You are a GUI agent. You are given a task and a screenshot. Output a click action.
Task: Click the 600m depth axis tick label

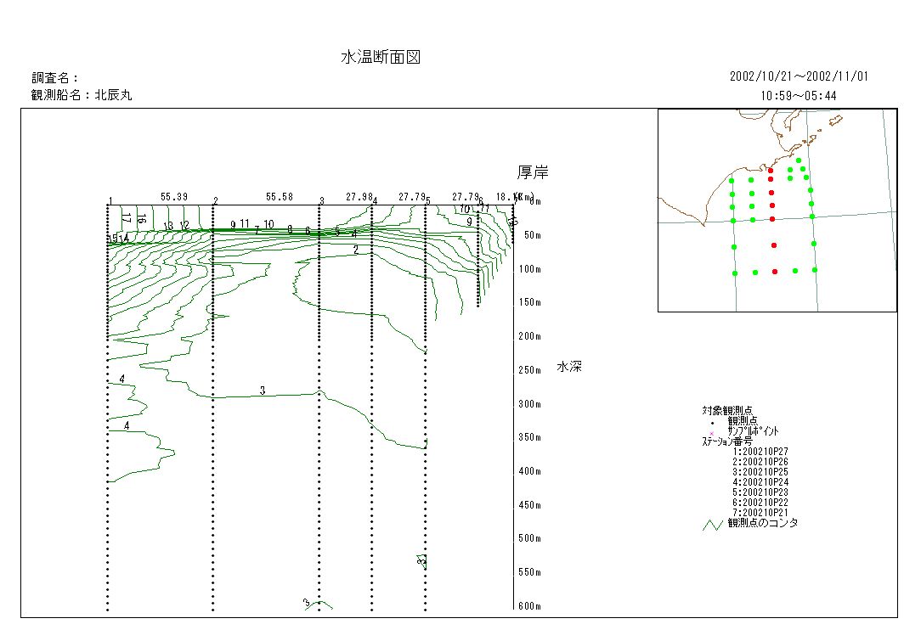(529, 606)
